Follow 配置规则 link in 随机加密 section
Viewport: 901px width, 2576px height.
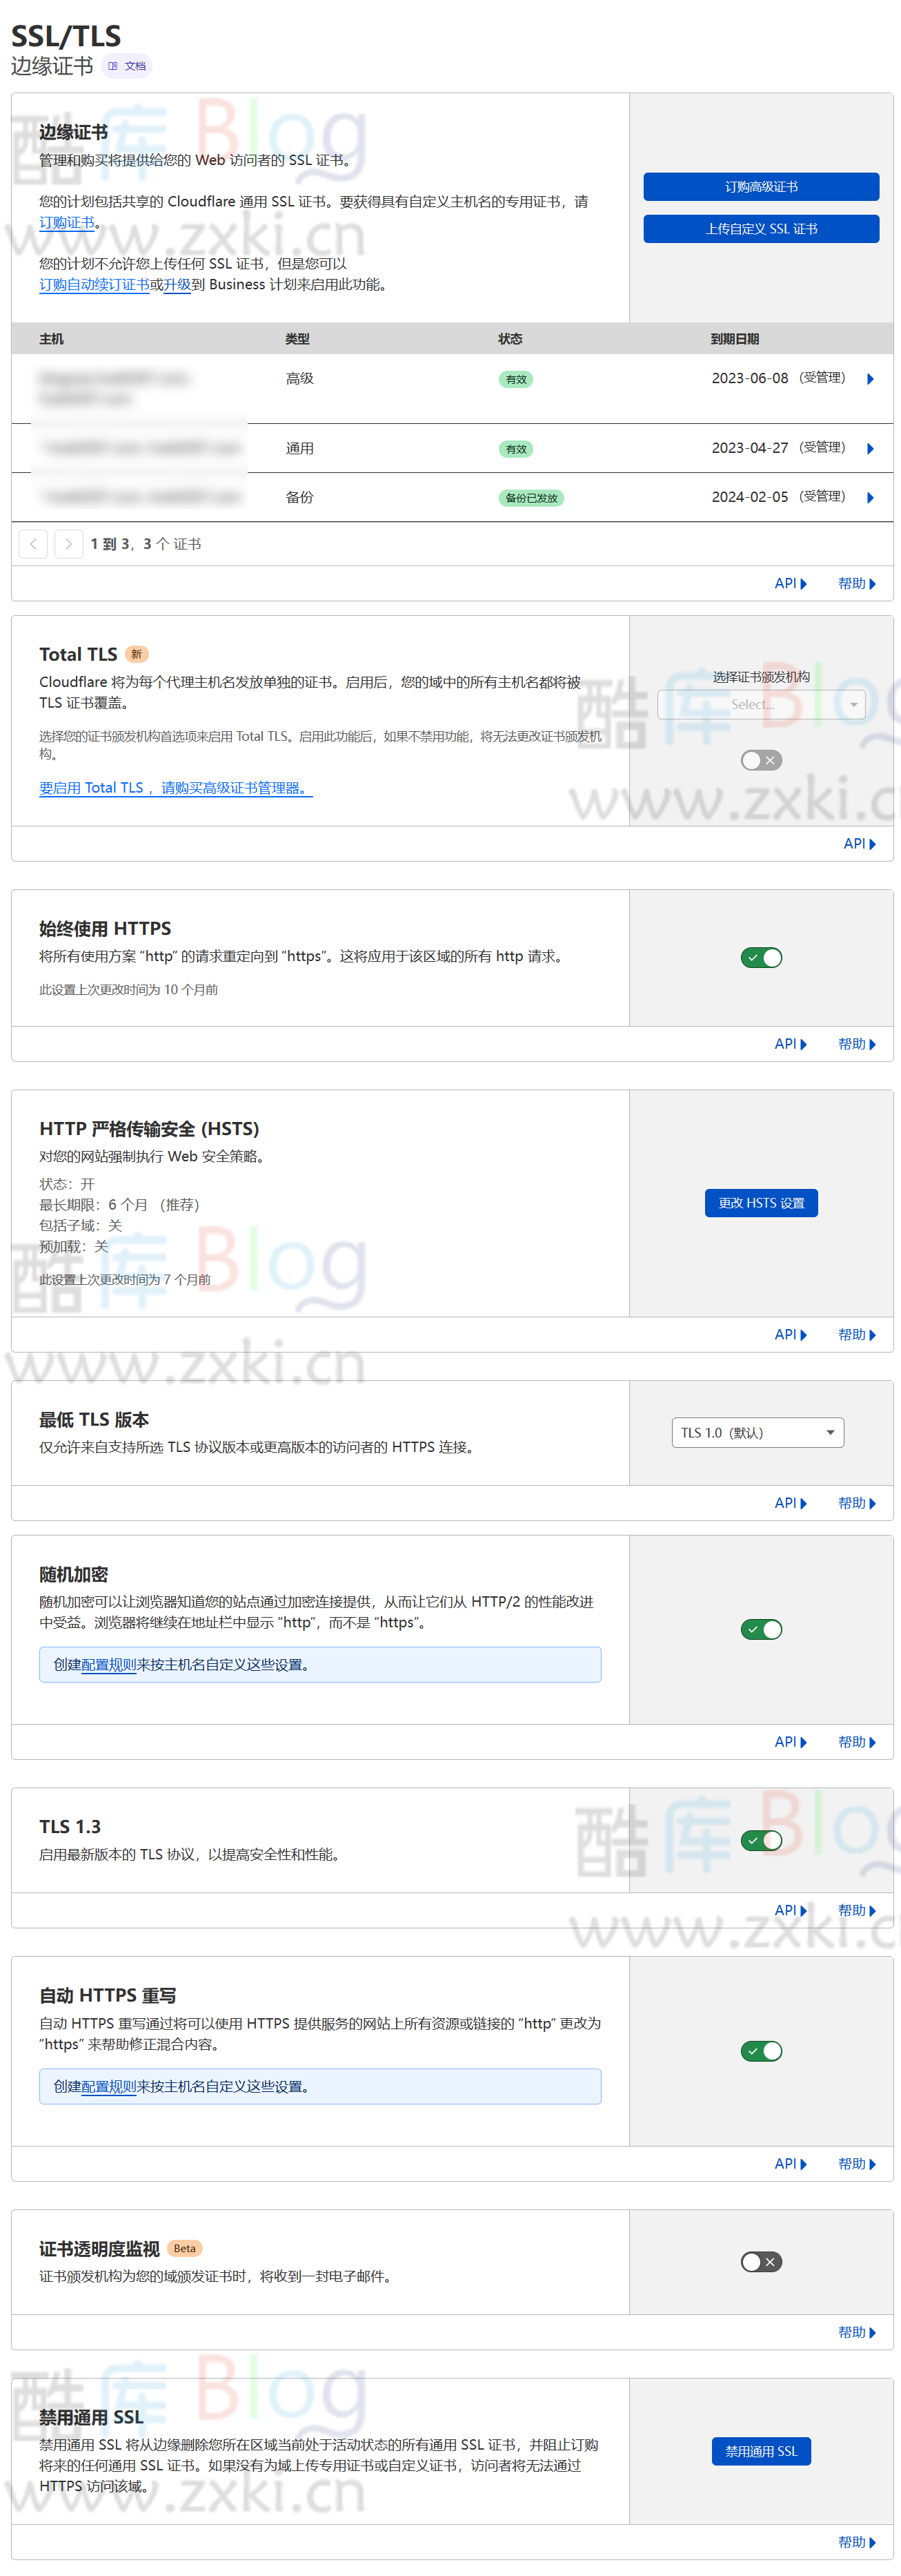pos(108,1665)
